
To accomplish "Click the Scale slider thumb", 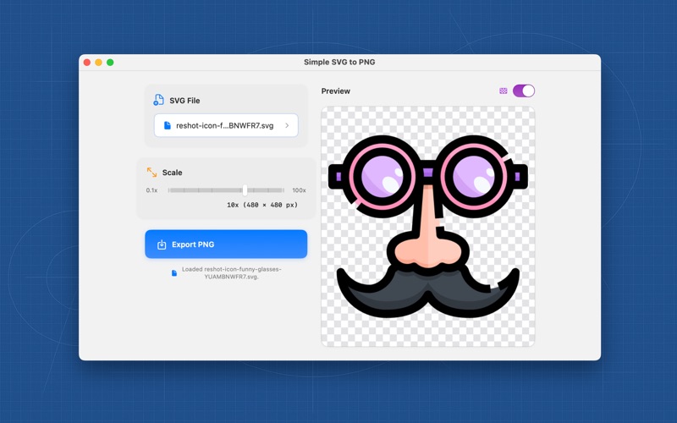I will click(245, 190).
